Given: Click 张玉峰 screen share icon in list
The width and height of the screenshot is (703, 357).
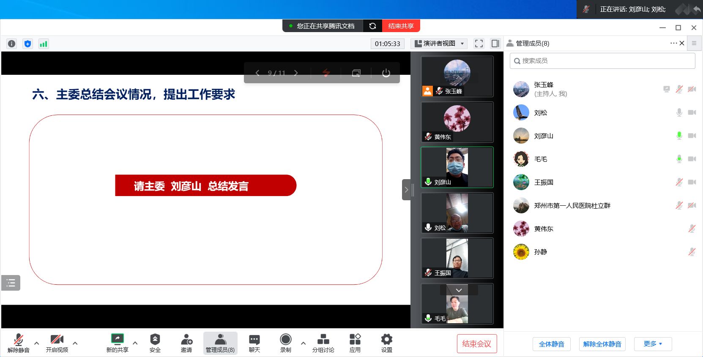Looking at the screenshot, I should [x=667, y=89].
